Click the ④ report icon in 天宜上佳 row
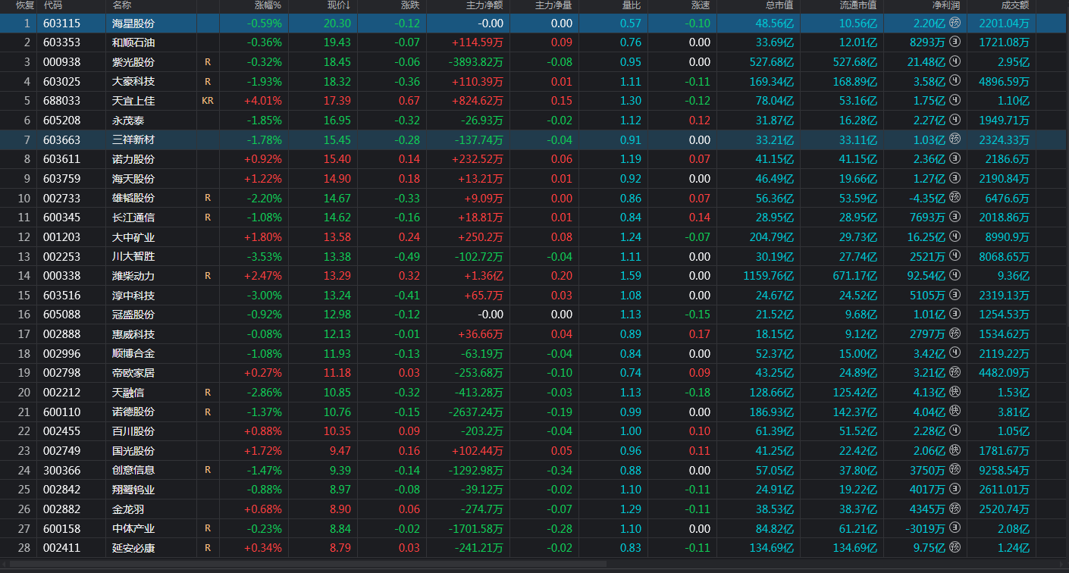Viewport: 1069px width, 573px height. tap(955, 101)
